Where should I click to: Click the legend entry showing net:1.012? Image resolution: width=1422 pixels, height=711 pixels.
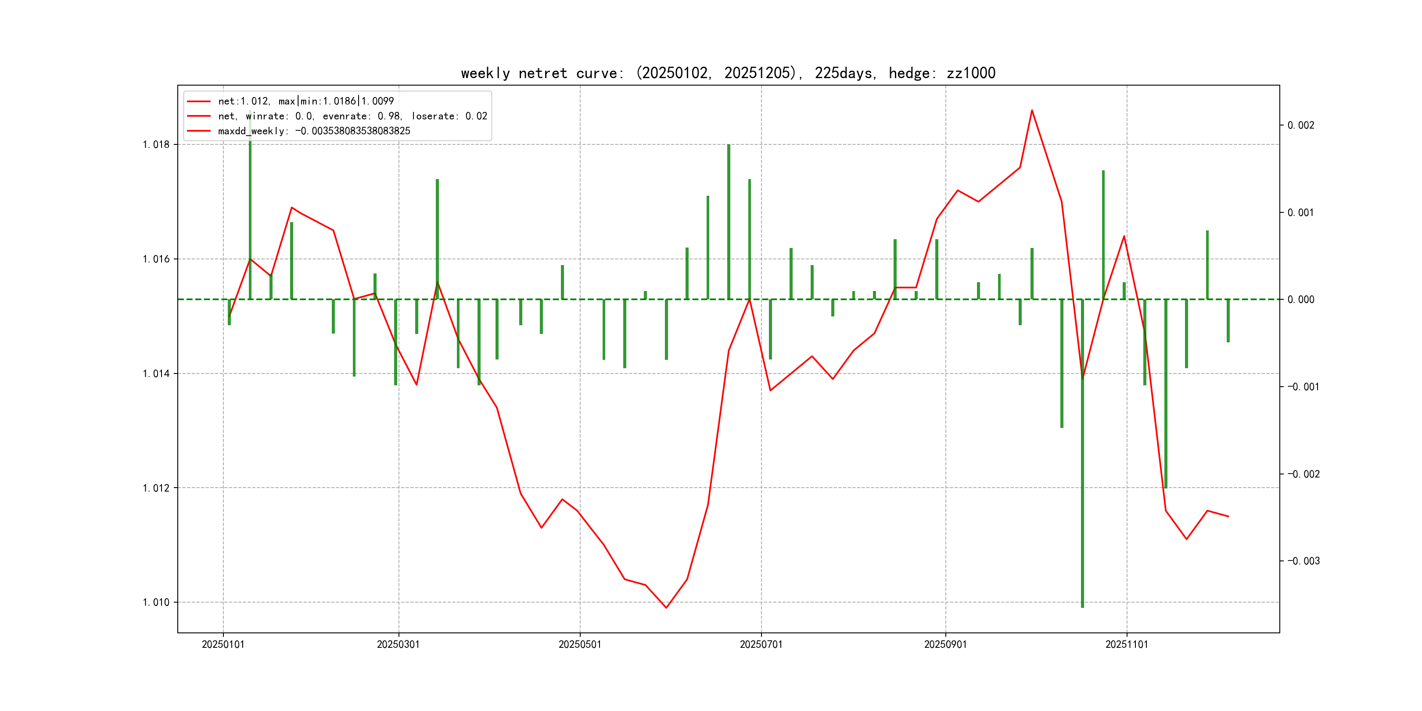[305, 101]
